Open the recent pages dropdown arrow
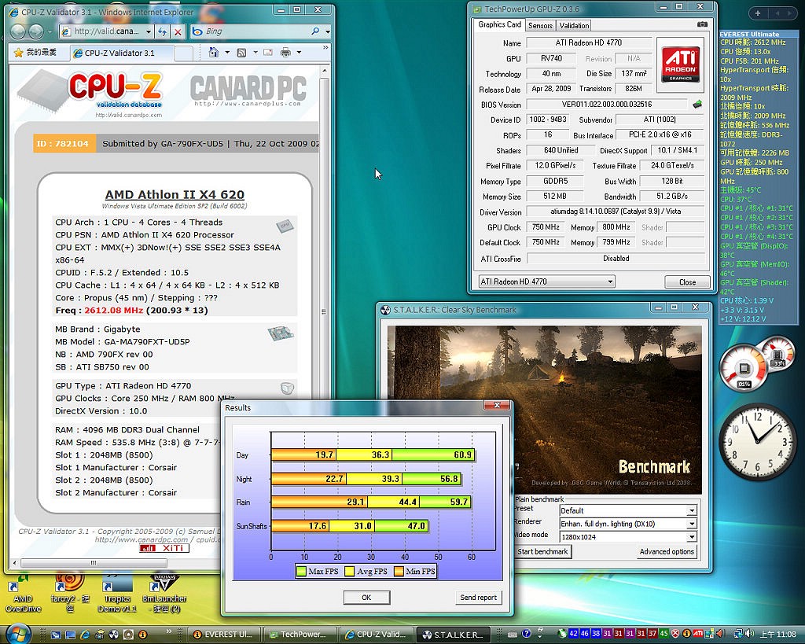805x644 pixels. click(x=50, y=31)
